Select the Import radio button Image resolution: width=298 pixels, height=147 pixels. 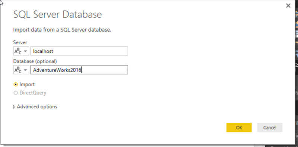16,84
